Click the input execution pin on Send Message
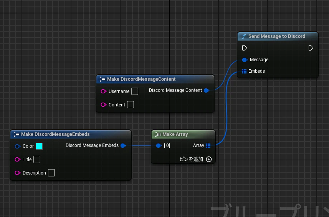The height and width of the screenshot is (217, 329). [x=245, y=48]
